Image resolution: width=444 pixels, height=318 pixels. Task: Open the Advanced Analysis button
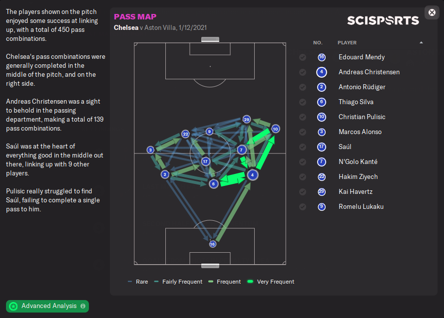pos(47,306)
